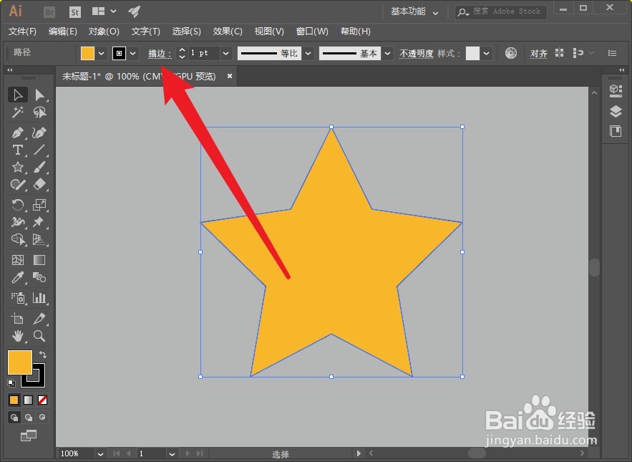Select the Line Segment tool

(39, 150)
